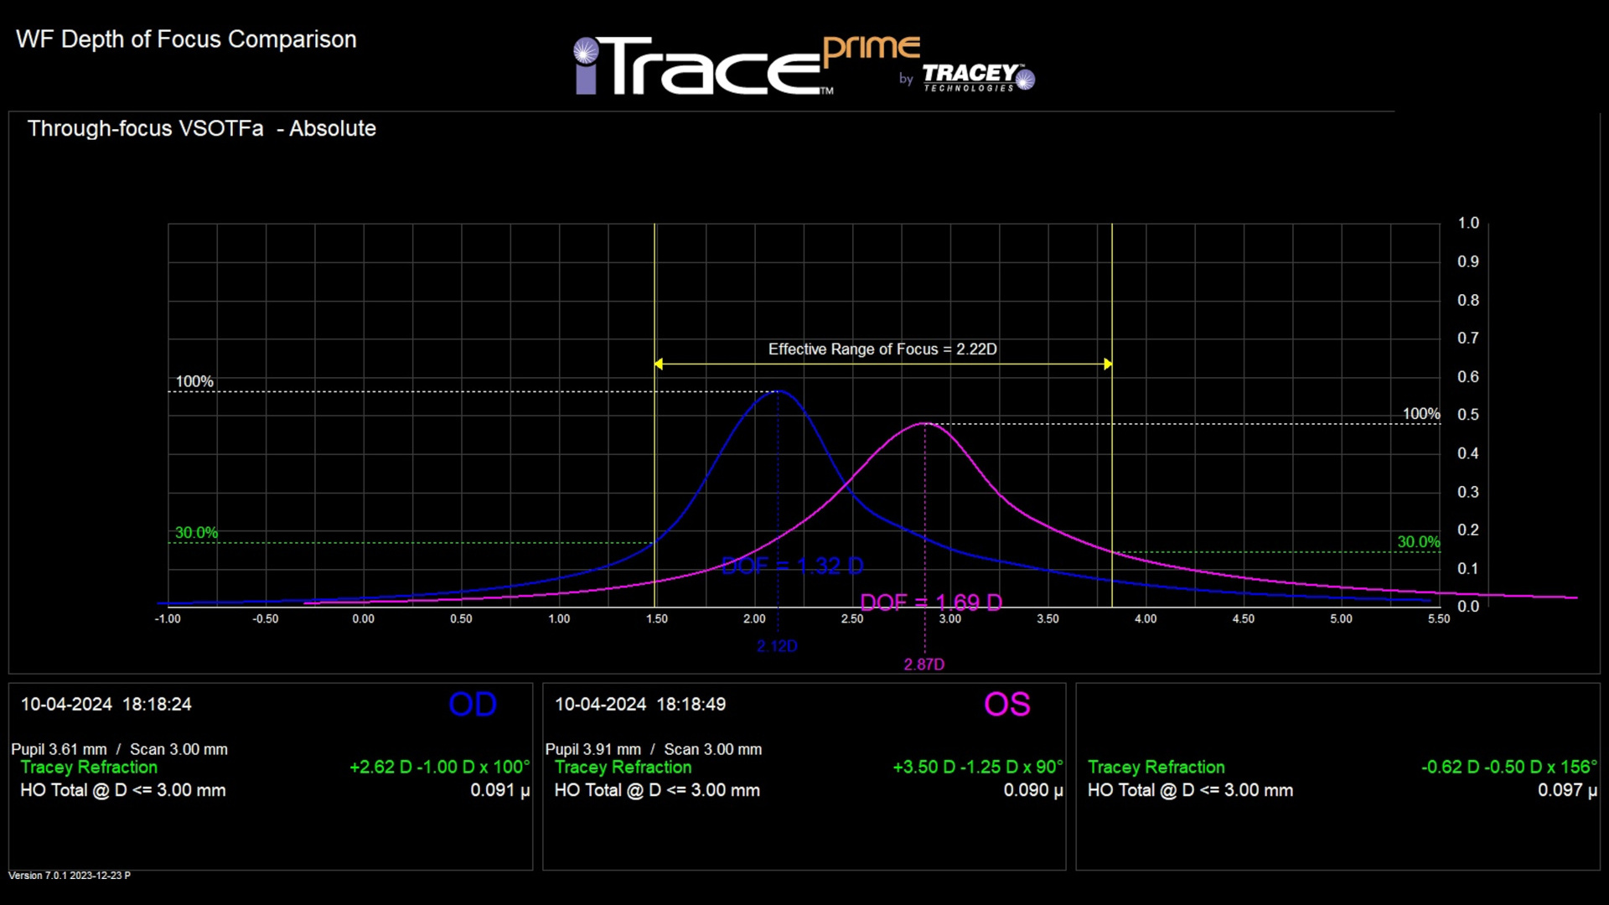The height and width of the screenshot is (905, 1609).
Task: Select the Tracey Technologies starburst icon
Action: point(1024,80)
